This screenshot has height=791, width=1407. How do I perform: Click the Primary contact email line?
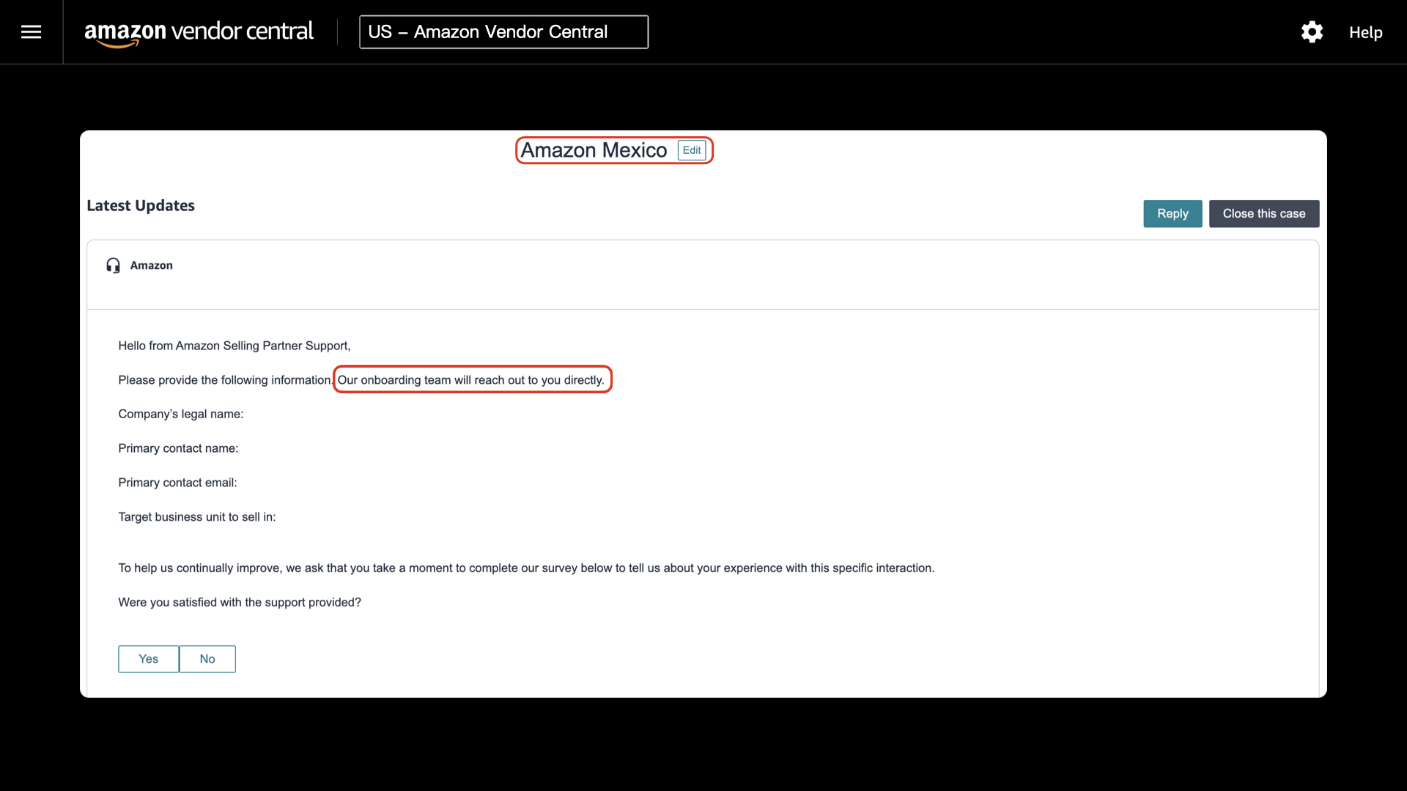coord(177,483)
